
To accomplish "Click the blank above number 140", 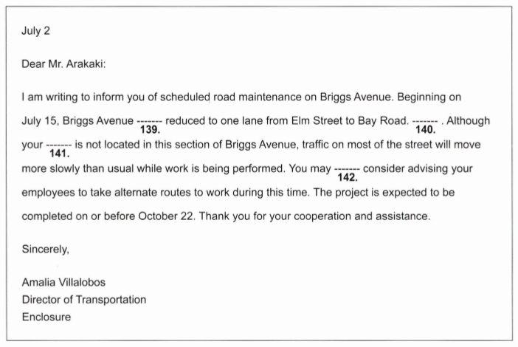I will coord(425,120).
